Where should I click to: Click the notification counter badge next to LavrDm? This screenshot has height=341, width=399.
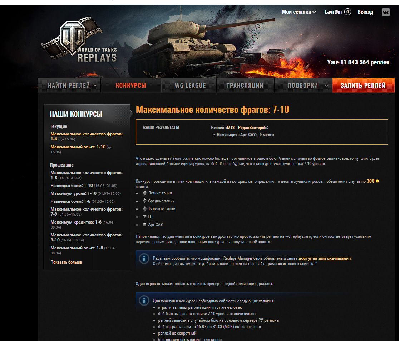[x=348, y=12]
